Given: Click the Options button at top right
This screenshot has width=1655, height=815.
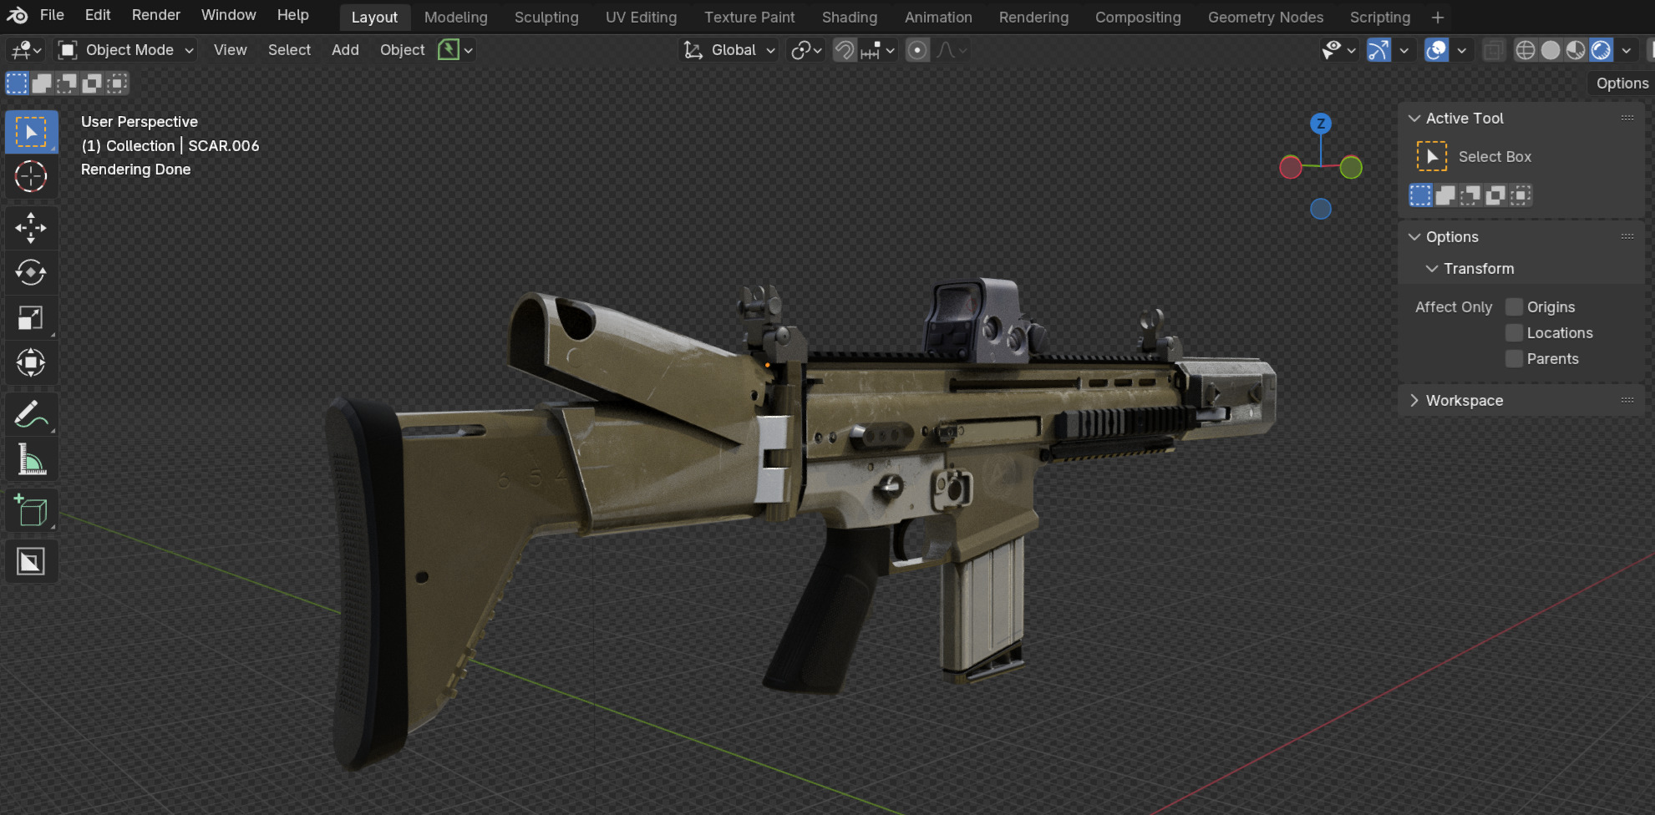Looking at the screenshot, I should click(x=1622, y=83).
